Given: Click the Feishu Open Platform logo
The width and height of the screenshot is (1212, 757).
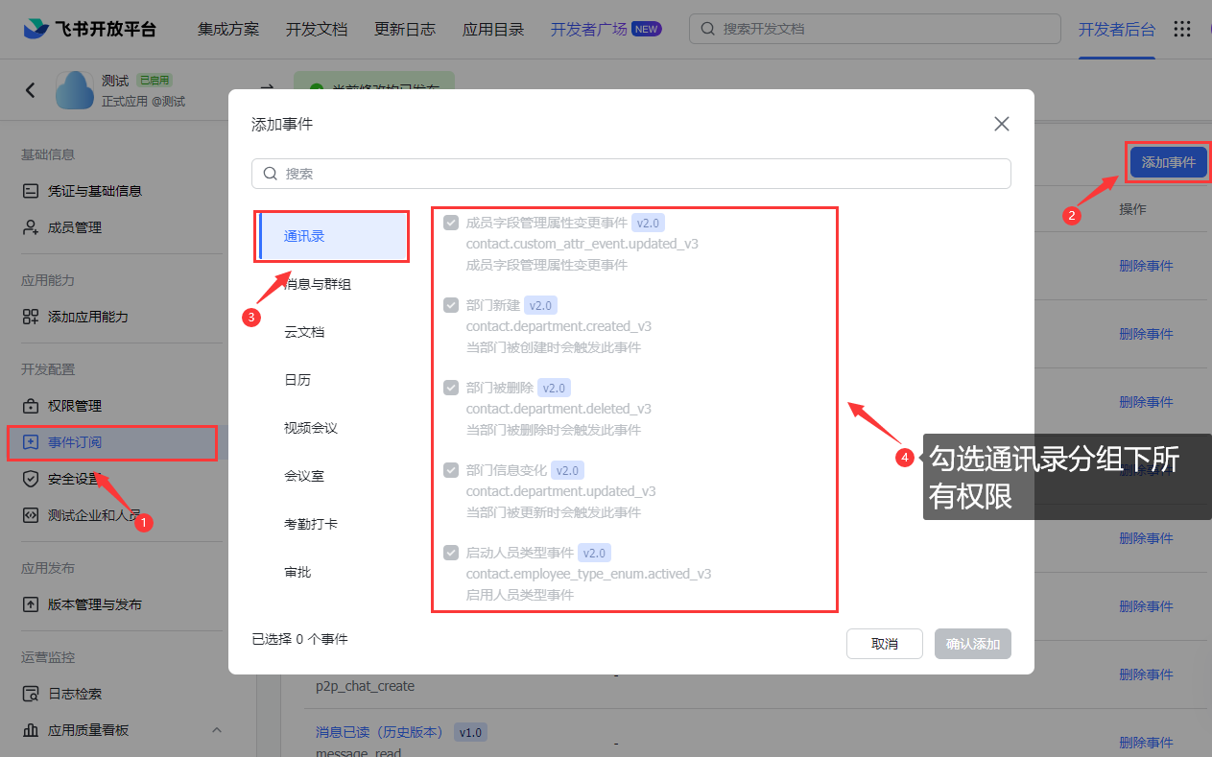Looking at the screenshot, I should pyautogui.click(x=89, y=29).
